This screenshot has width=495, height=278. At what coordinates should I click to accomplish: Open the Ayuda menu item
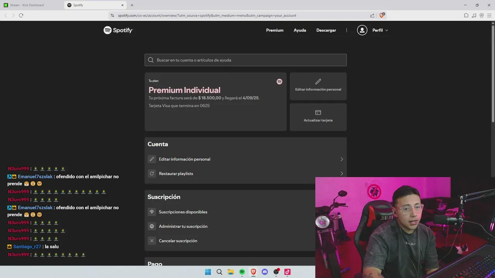[300, 30]
